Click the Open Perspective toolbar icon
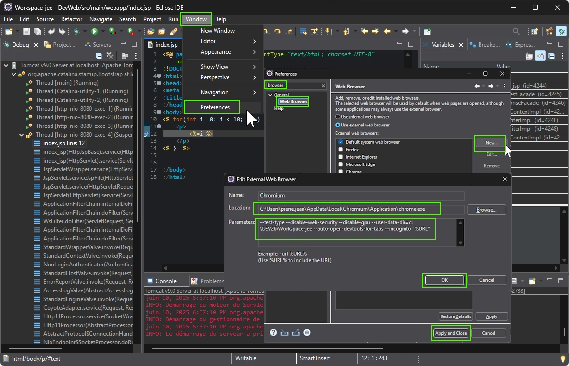Screen dimensions: 569x366 tap(534, 32)
